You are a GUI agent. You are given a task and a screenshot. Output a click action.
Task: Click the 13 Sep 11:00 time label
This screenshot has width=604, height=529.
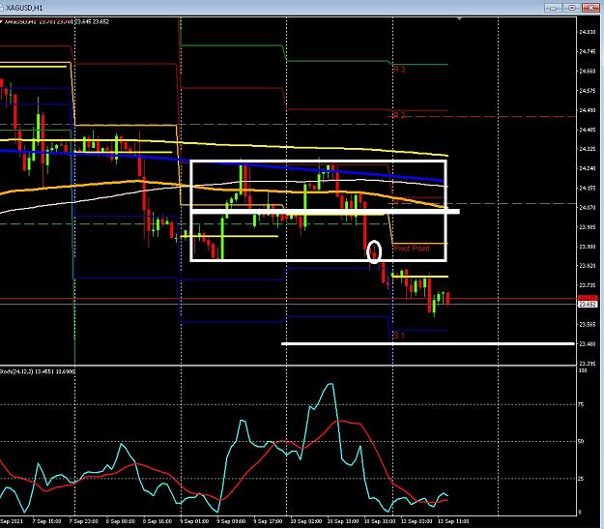[x=453, y=521]
